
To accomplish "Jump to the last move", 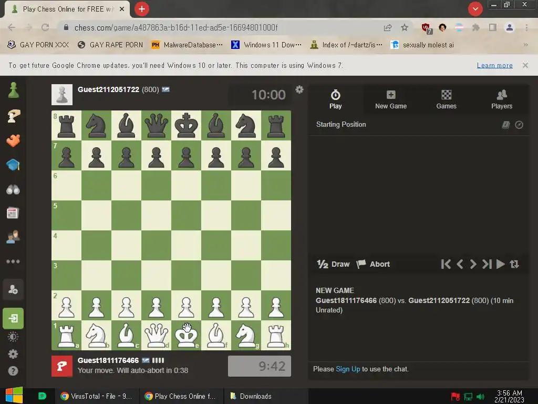I will pyautogui.click(x=487, y=264).
